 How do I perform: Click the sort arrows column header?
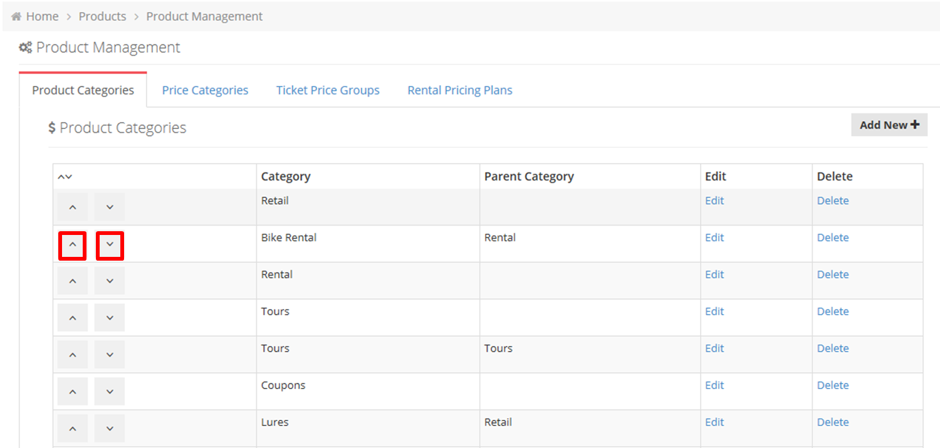click(65, 177)
